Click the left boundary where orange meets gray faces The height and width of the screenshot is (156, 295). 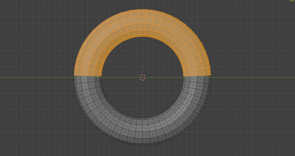pos(88,75)
